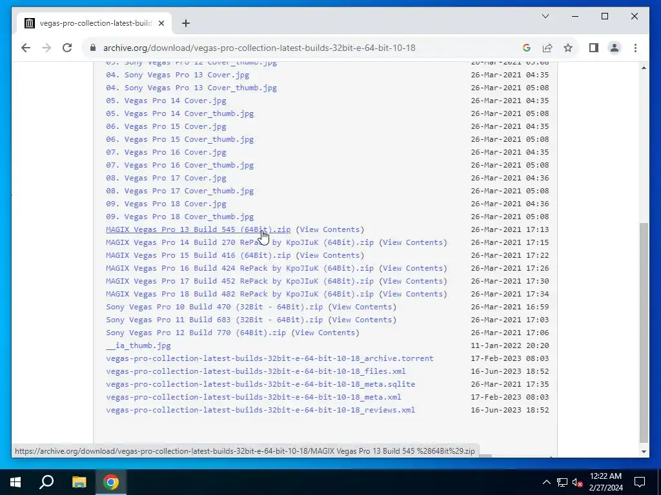View Contents of Sony Vegas Pro 10 zip
Screen dimensions: 661x495
tap(362, 307)
